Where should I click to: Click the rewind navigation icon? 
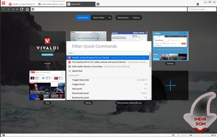(x=13, y=9)
